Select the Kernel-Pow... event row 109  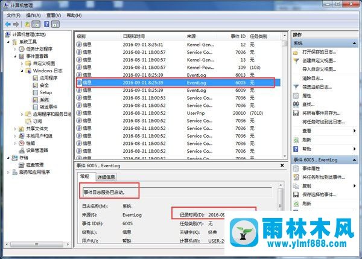(x=178, y=67)
